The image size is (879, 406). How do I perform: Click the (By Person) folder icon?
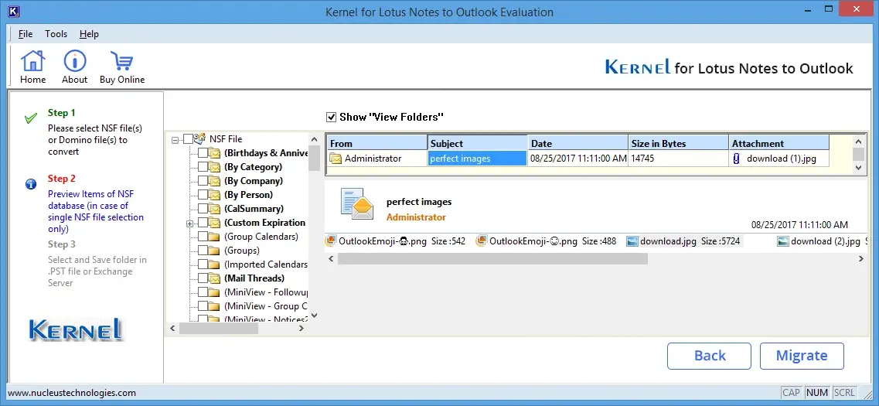(214, 195)
